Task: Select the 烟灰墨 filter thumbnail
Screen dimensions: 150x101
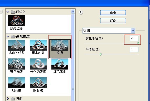Action: coord(17,83)
